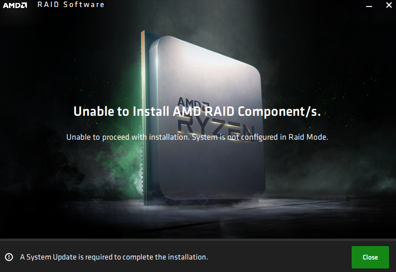Click the empty bottom status bar area
Screen dimensions: 396x272
pos(278,257)
